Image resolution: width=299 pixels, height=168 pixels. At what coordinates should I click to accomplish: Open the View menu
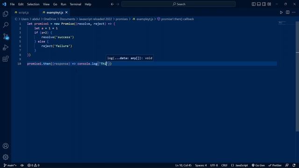pyautogui.click(x=46, y=4)
